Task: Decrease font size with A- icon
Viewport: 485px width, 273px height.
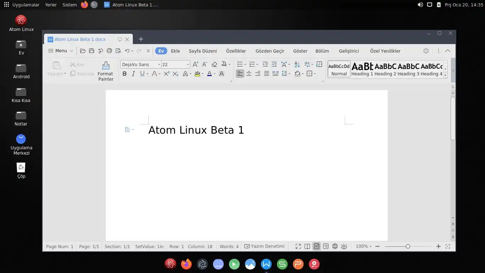Action: click(205, 64)
